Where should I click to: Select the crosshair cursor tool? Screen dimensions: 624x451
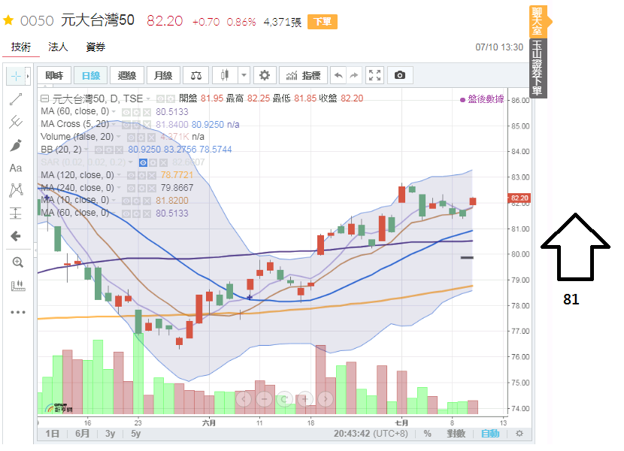coord(16,76)
